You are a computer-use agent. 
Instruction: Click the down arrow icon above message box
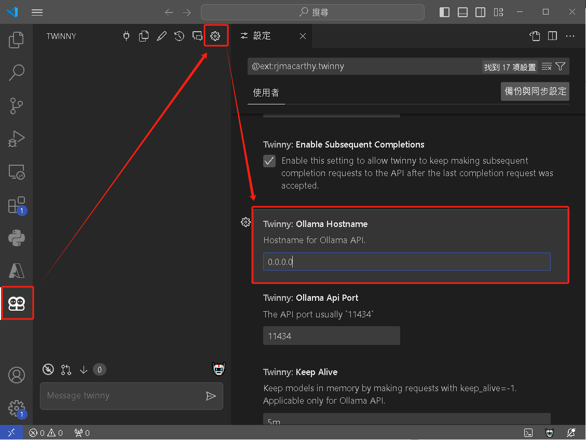point(84,370)
